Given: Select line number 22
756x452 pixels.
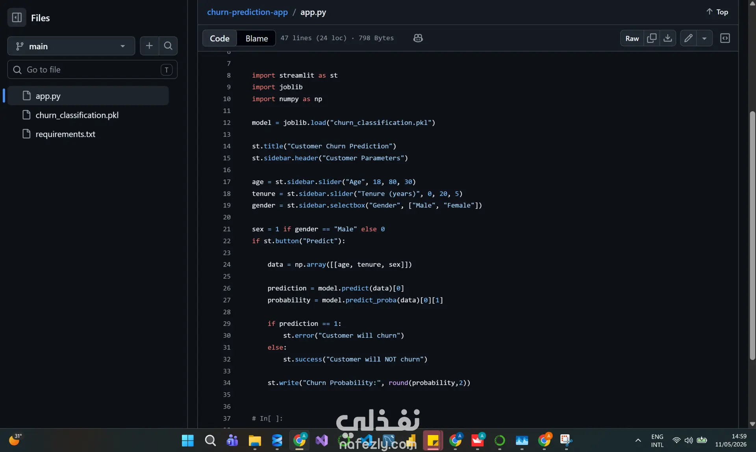Looking at the screenshot, I should pyautogui.click(x=227, y=241).
